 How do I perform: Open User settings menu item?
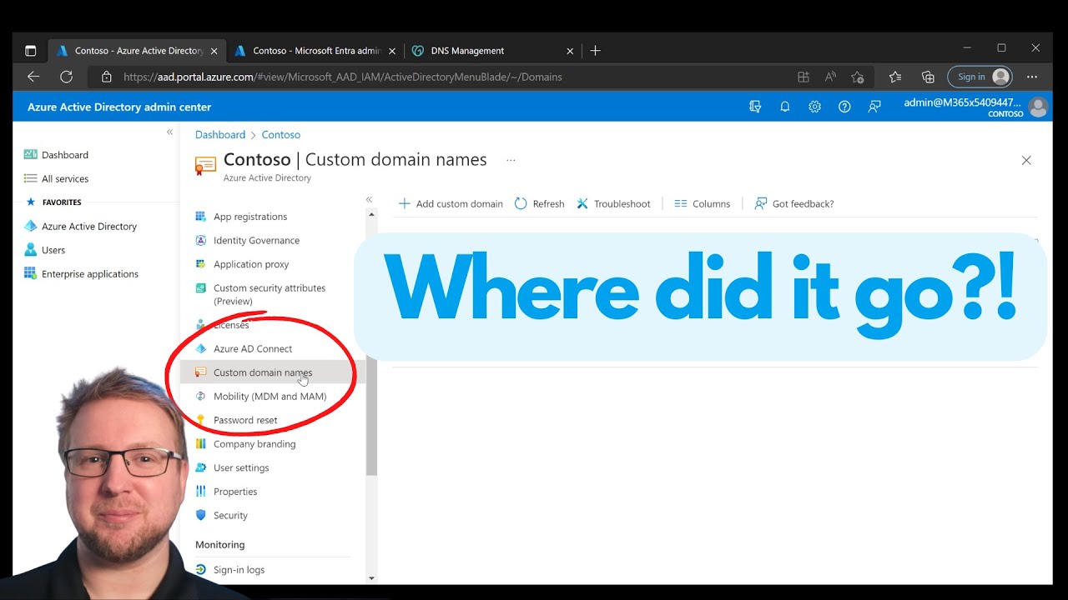tap(241, 468)
